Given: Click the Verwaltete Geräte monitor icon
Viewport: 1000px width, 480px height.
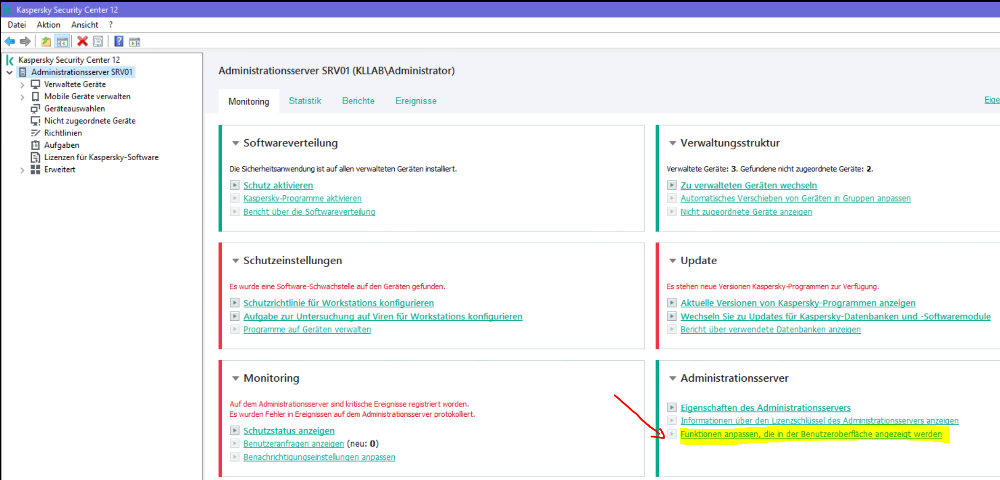Looking at the screenshot, I should click(x=35, y=84).
